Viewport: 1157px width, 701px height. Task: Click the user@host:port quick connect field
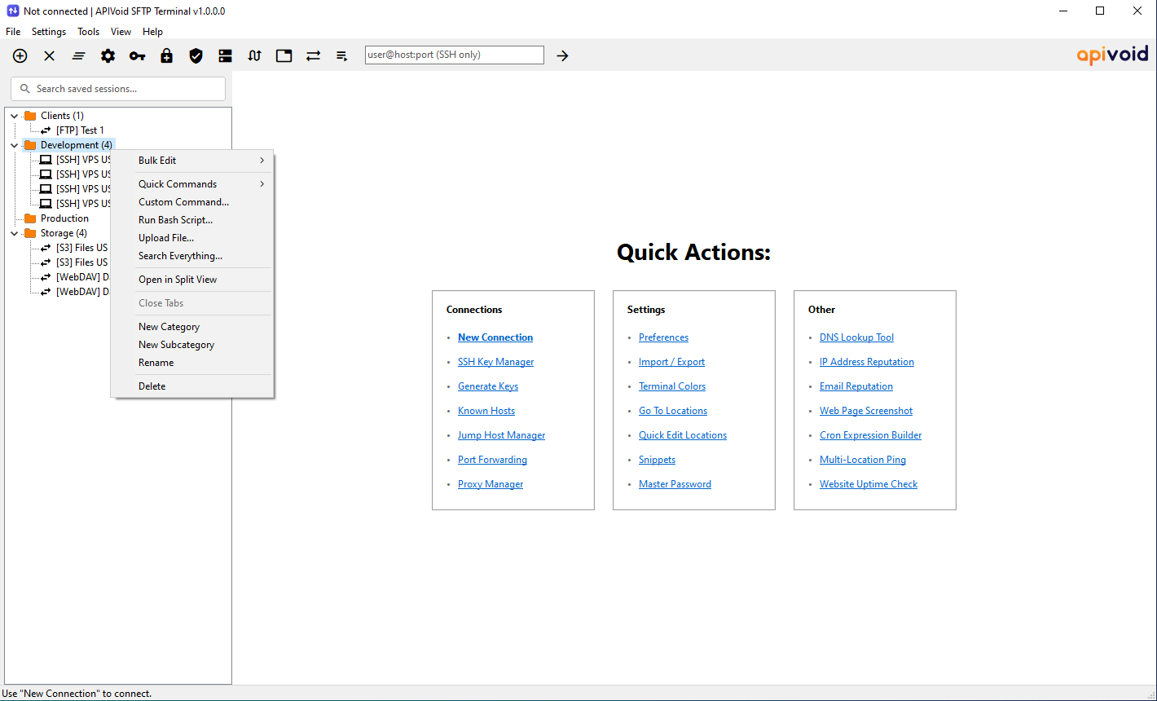click(455, 55)
